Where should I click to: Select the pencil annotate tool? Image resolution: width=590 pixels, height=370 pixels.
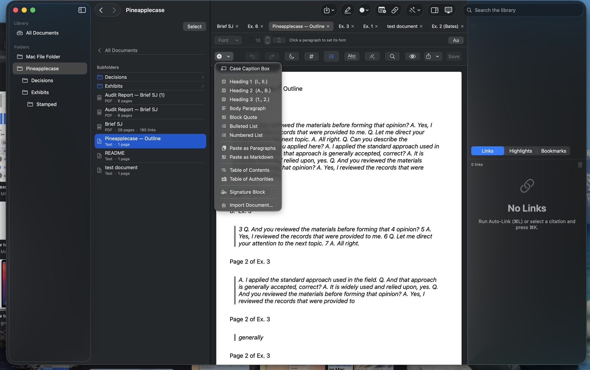tap(347, 10)
